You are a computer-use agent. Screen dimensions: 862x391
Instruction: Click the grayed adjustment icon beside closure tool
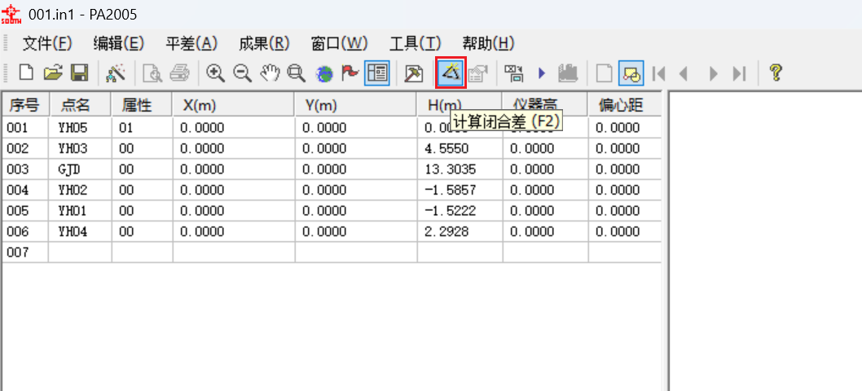click(x=477, y=72)
